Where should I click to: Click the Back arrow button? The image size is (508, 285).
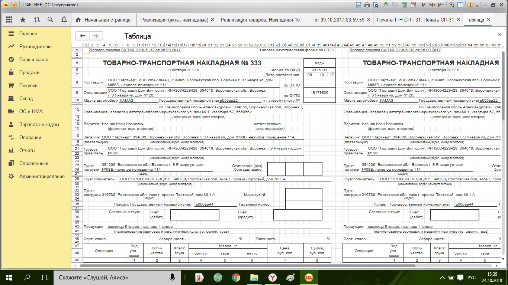pos(83,36)
